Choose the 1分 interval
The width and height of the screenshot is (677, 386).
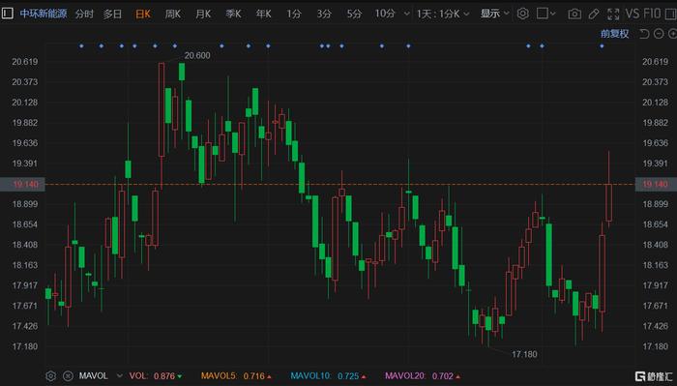pos(294,14)
